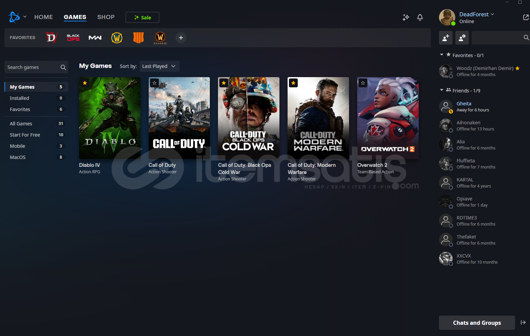Click the Diablo IV title link
The image size is (530, 336).
[90, 165]
